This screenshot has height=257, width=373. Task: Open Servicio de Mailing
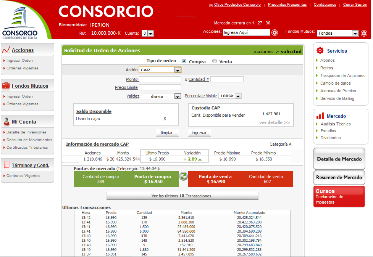coord(337,98)
